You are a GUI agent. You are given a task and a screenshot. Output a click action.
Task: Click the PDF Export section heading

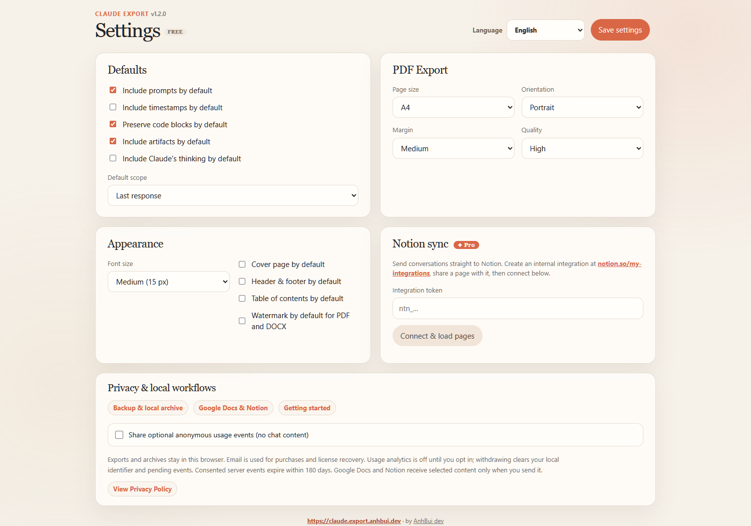pos(420,70)
